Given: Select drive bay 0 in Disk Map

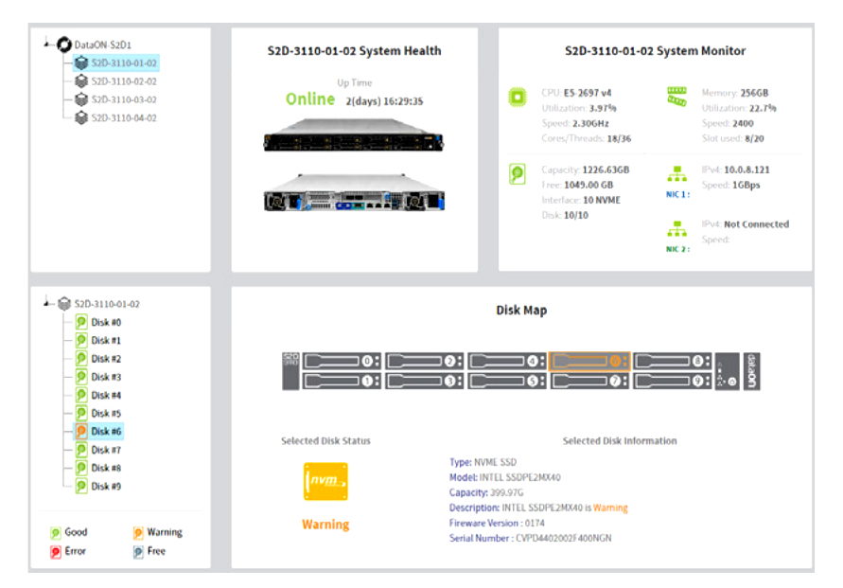Looking at the screenshot, I should click(x=342, y=361).
